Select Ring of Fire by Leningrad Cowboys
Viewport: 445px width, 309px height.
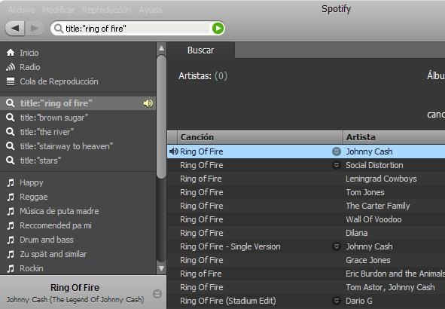pyautogui.click(x=200, y=179)
